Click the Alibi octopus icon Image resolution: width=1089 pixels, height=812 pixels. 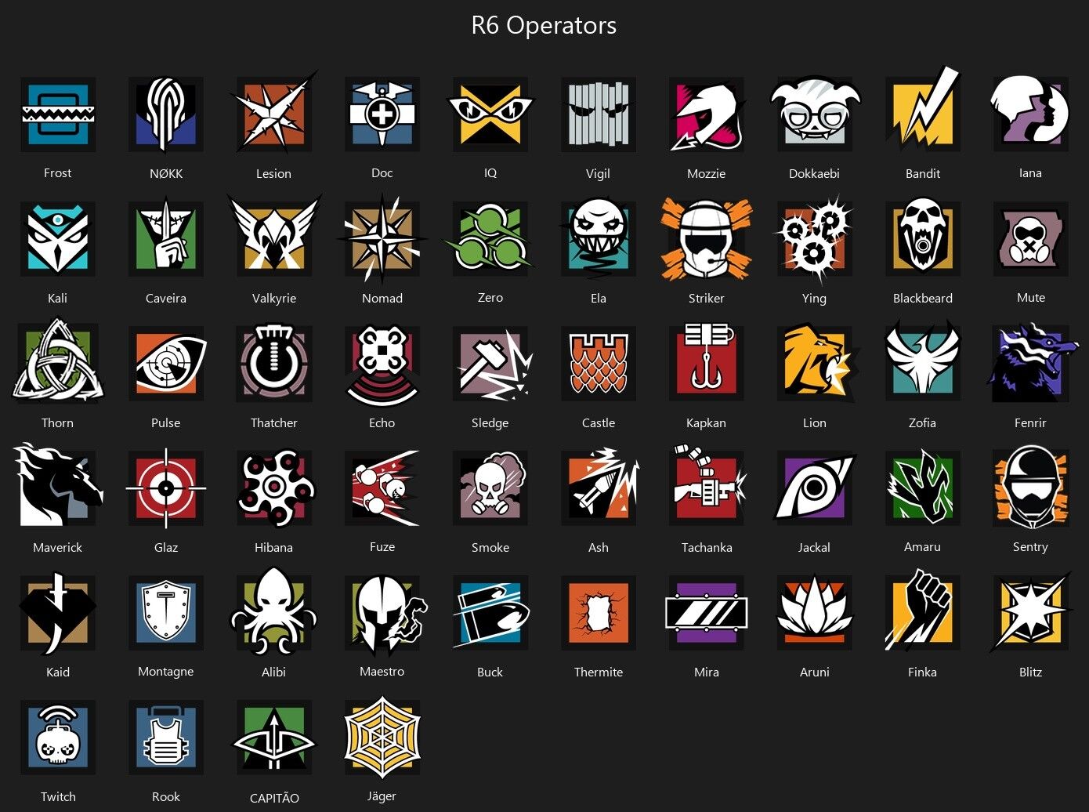[x=274, y=611]
